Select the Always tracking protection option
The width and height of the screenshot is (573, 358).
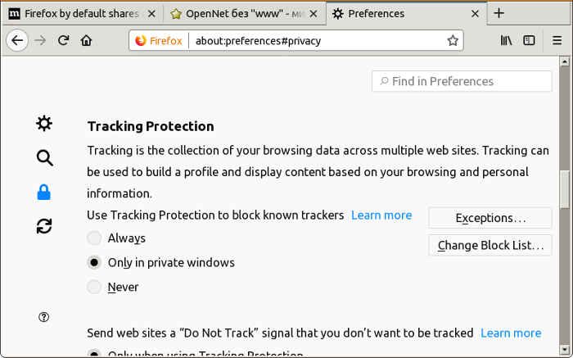94,238
